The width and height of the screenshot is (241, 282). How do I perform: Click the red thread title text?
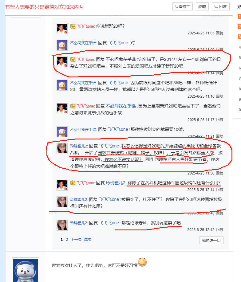coord(44,7)
